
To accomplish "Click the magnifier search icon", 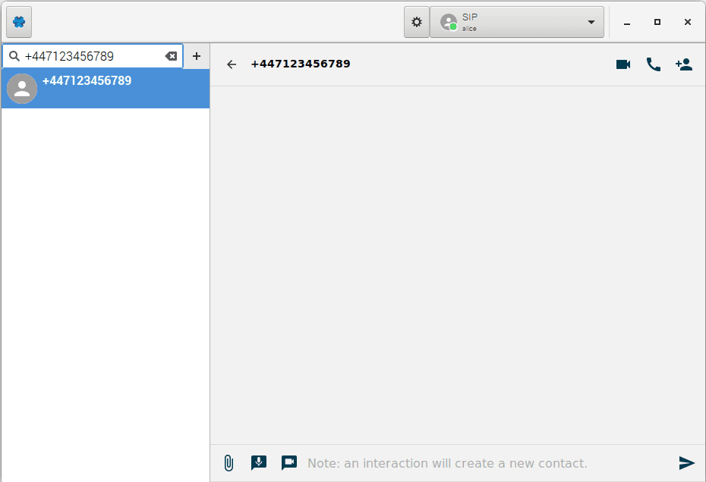I will click(x=14, y=56).
